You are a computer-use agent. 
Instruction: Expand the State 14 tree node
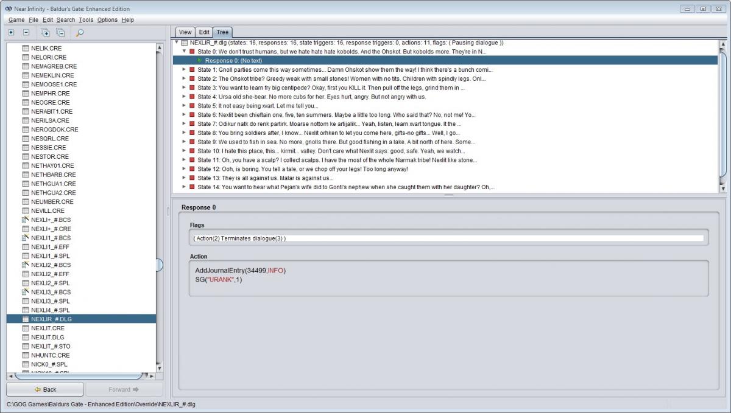[184, 187]
